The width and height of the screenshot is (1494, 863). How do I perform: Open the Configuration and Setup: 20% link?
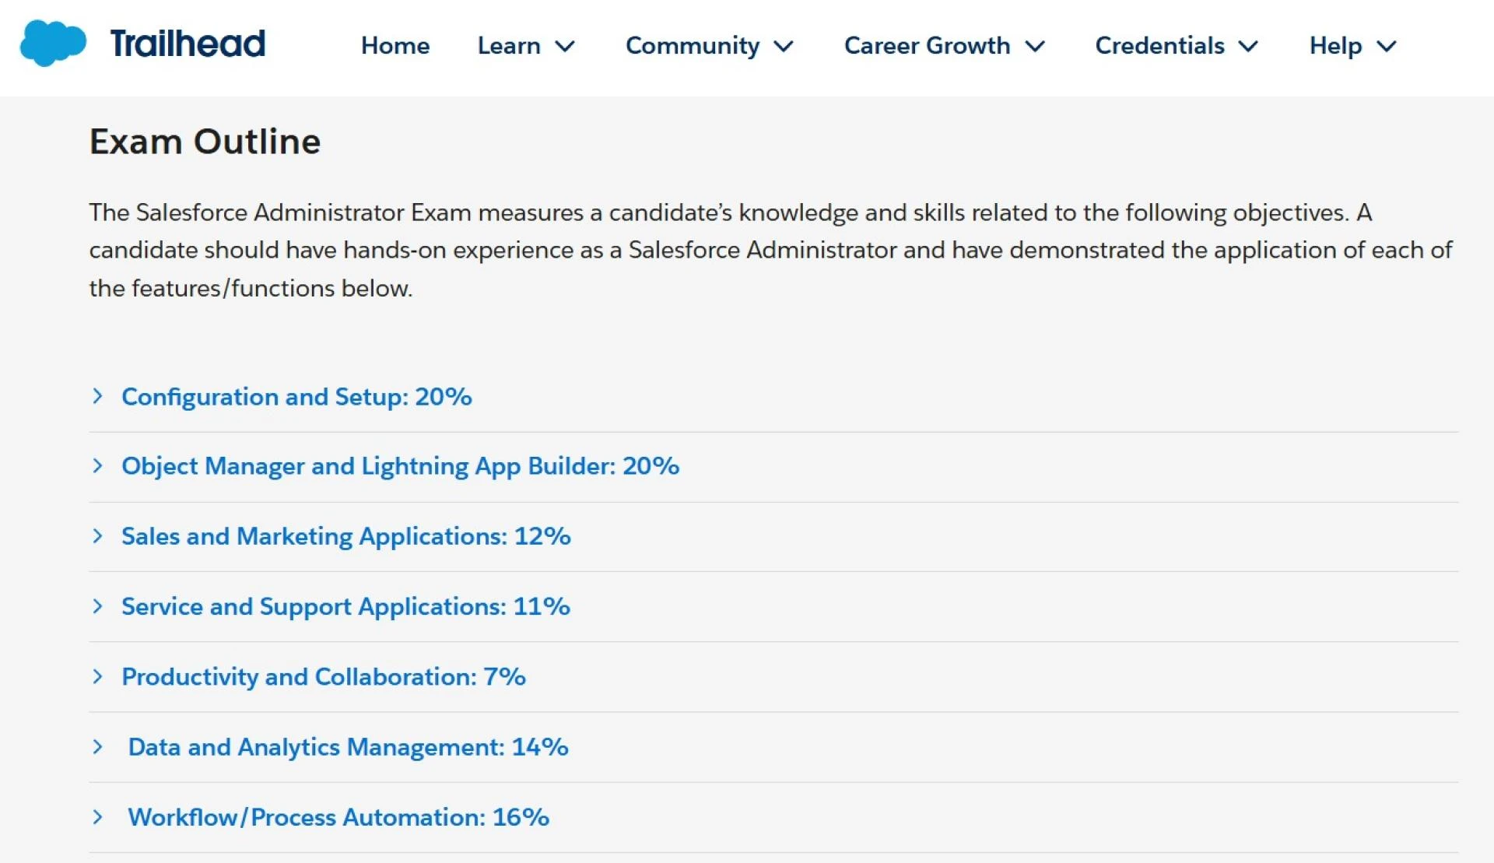click(x=296, y=397)
